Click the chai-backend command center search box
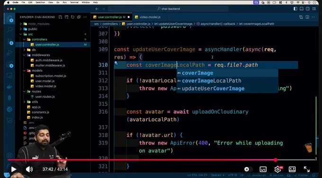The height and width of the screenshot is (178, 322). pyautogui.click(x=168, y=9)
